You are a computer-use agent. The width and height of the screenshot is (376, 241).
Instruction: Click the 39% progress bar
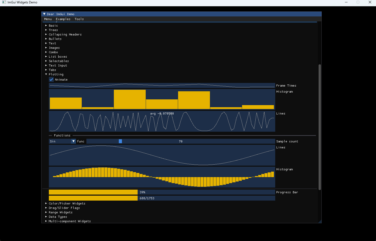click(x=162, y=192)
